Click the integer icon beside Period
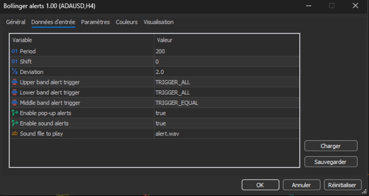The width and height of the screenshot is (369, 196). coord(14,51)
